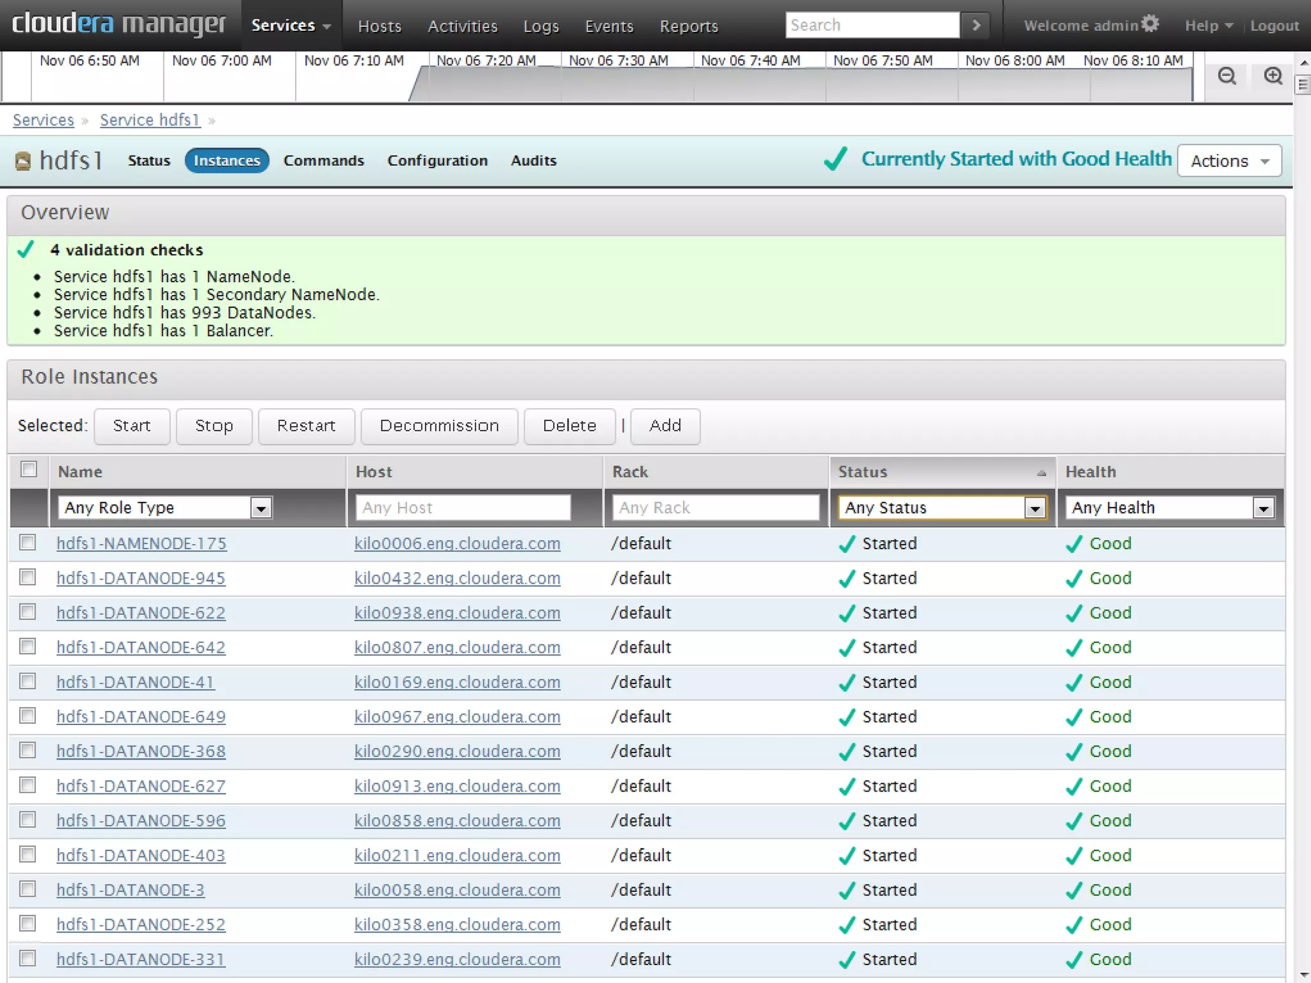This screenshot has height=983, width=1311.
Task: Click the search go arrow button
Action: [976, 25]
